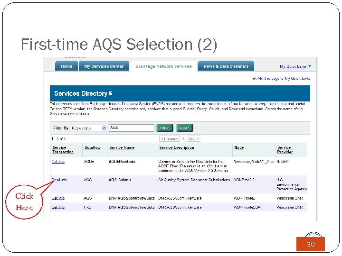Sort by Dataflow column header
Screen dimensions: 342x256
93,147
